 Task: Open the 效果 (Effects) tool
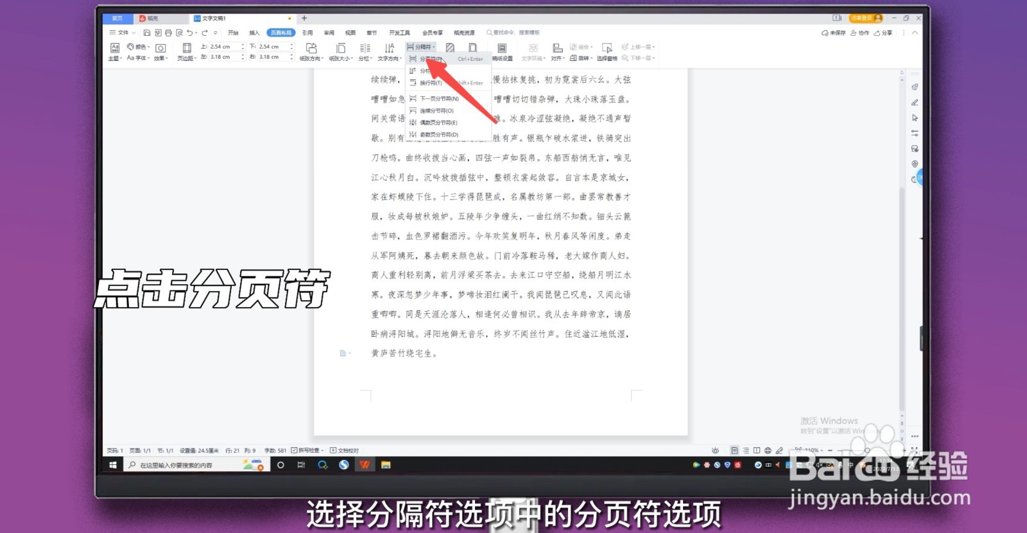coord(160,52)
